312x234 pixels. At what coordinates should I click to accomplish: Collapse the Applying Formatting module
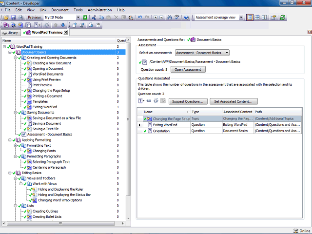(x=10, y=140)
